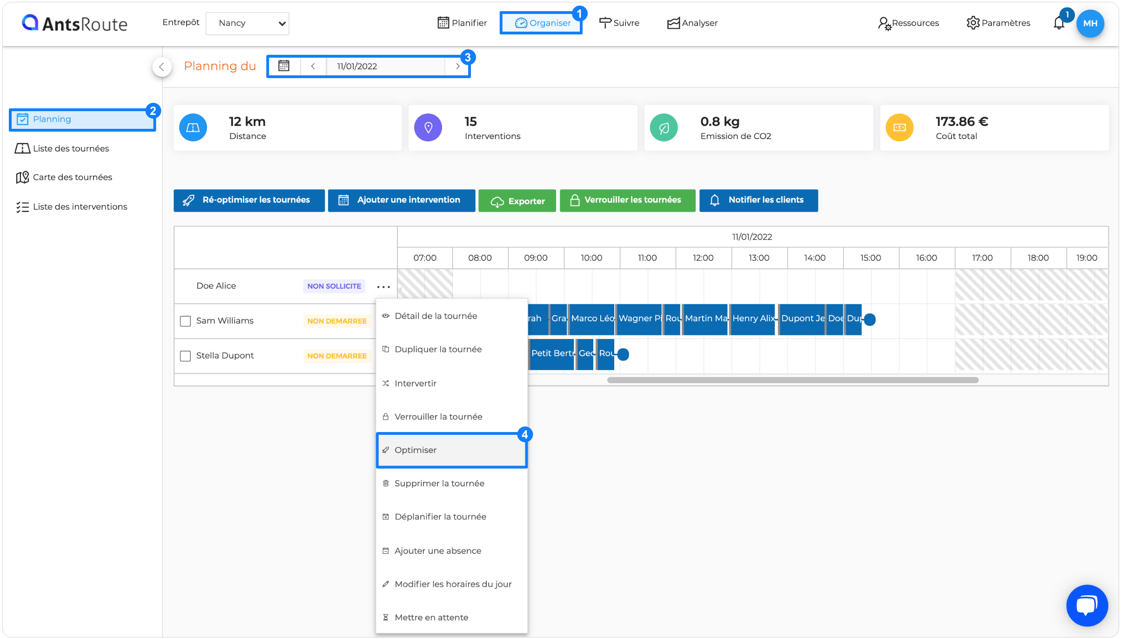
Task: Click Verrouiller les tournées button
Action: tap(627, 200)
